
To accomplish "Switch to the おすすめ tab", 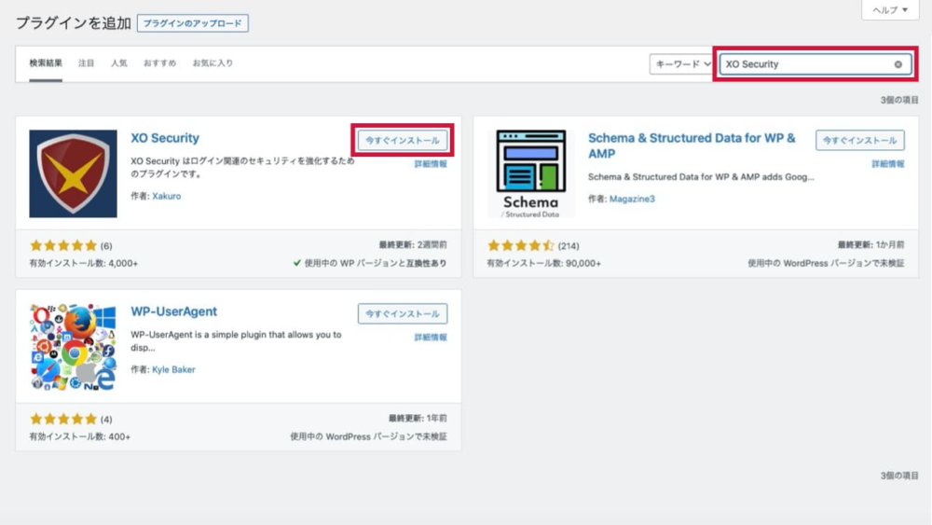I will point(159,63).
